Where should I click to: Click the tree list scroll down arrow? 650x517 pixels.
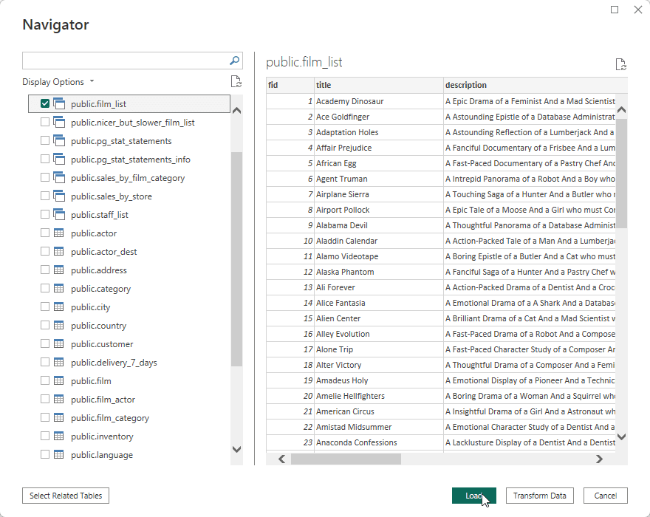pos(236,449)
